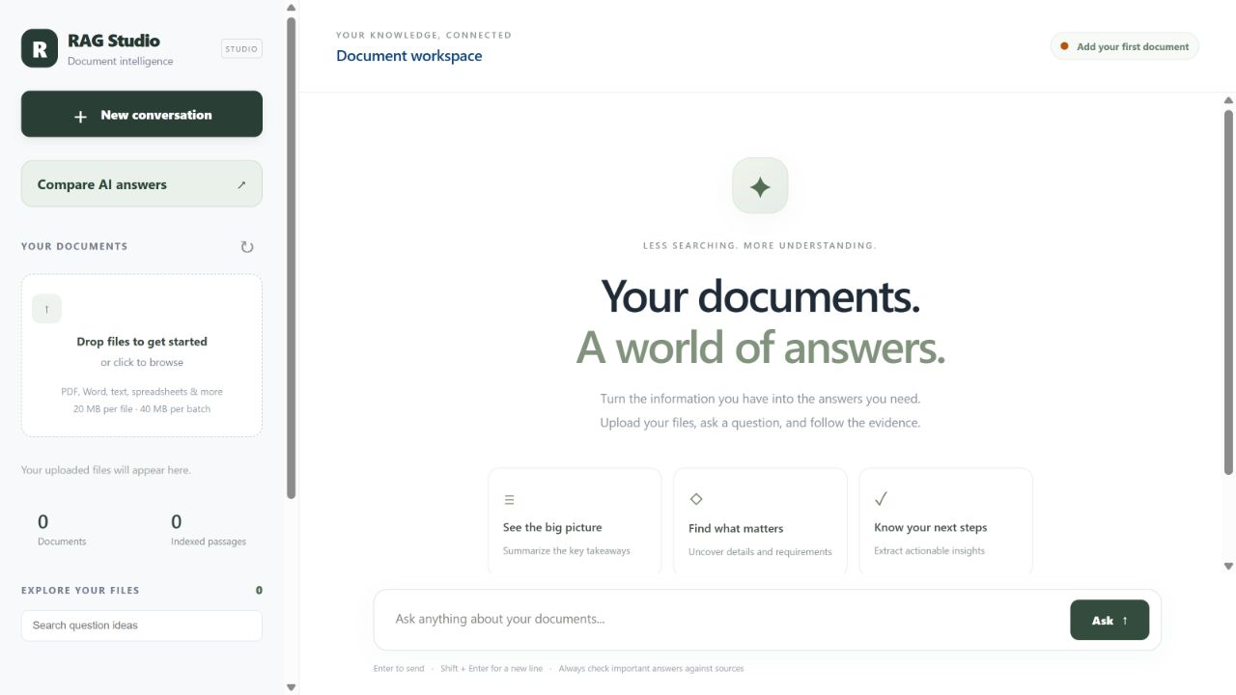Image resolution: width=1236 pixels, height=695 pixels.
Task: Select the Find what matters card
Action: pyautogui.click(x=760, y=521)
